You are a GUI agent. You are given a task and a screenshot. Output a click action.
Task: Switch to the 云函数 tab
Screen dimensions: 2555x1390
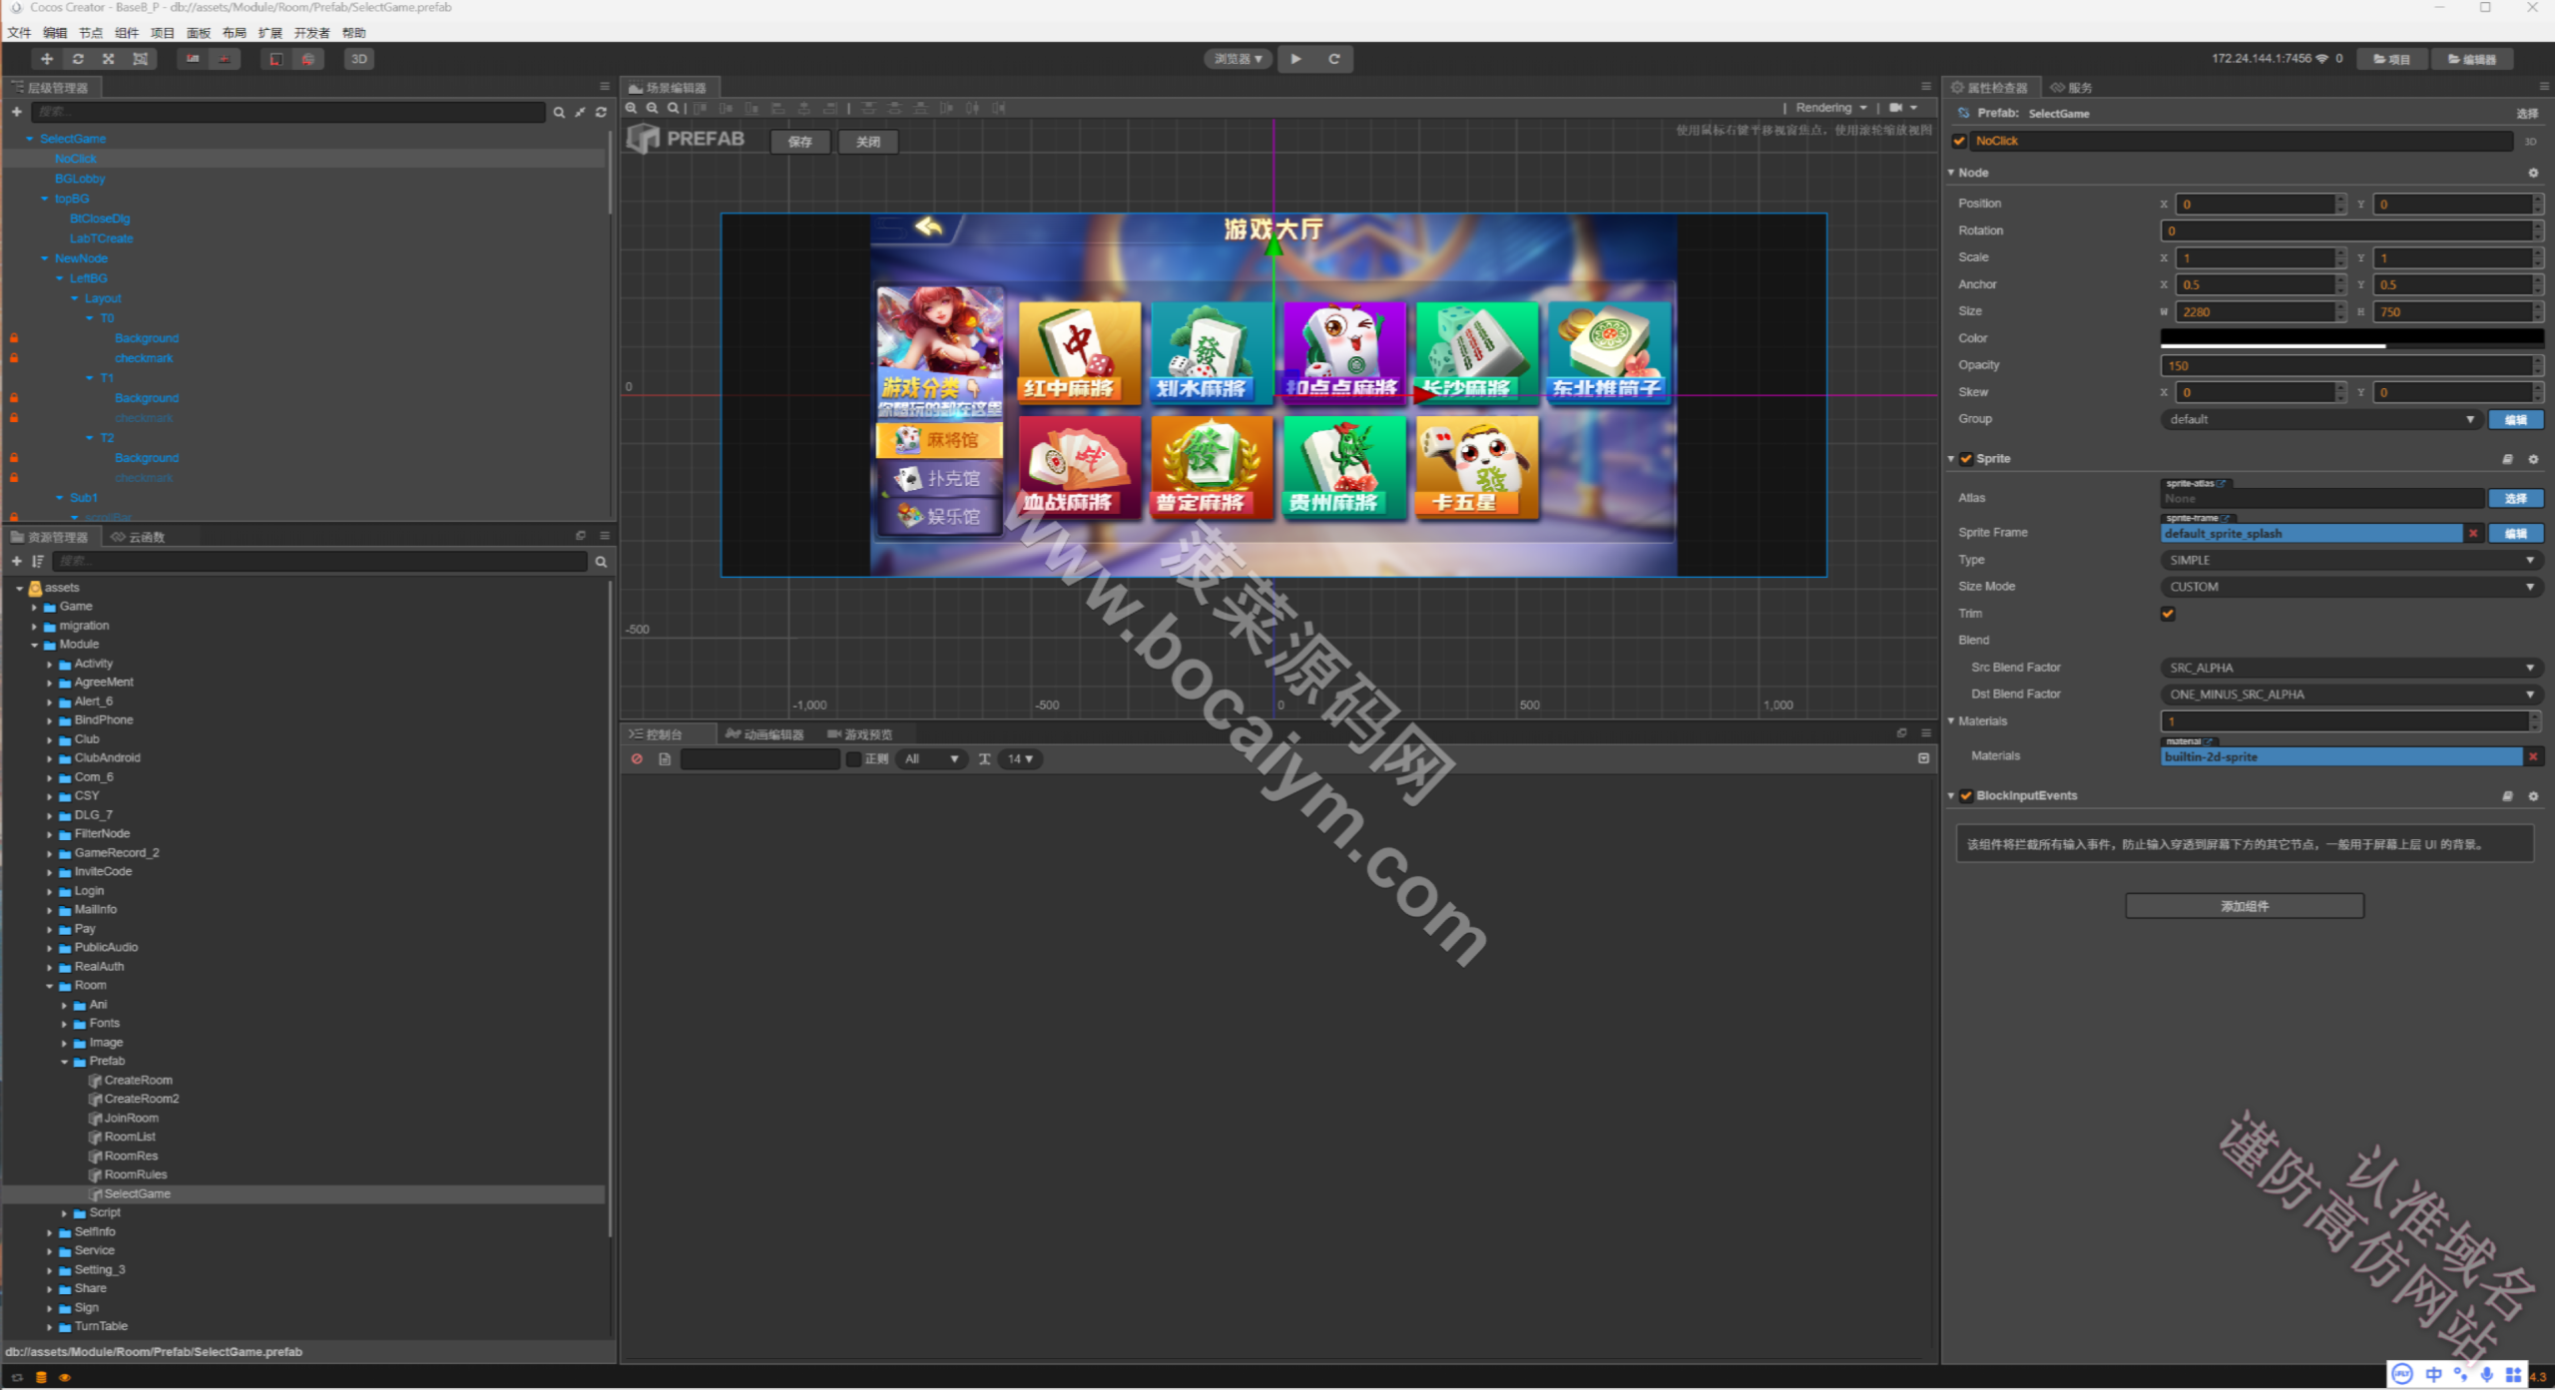click(138, 537)
